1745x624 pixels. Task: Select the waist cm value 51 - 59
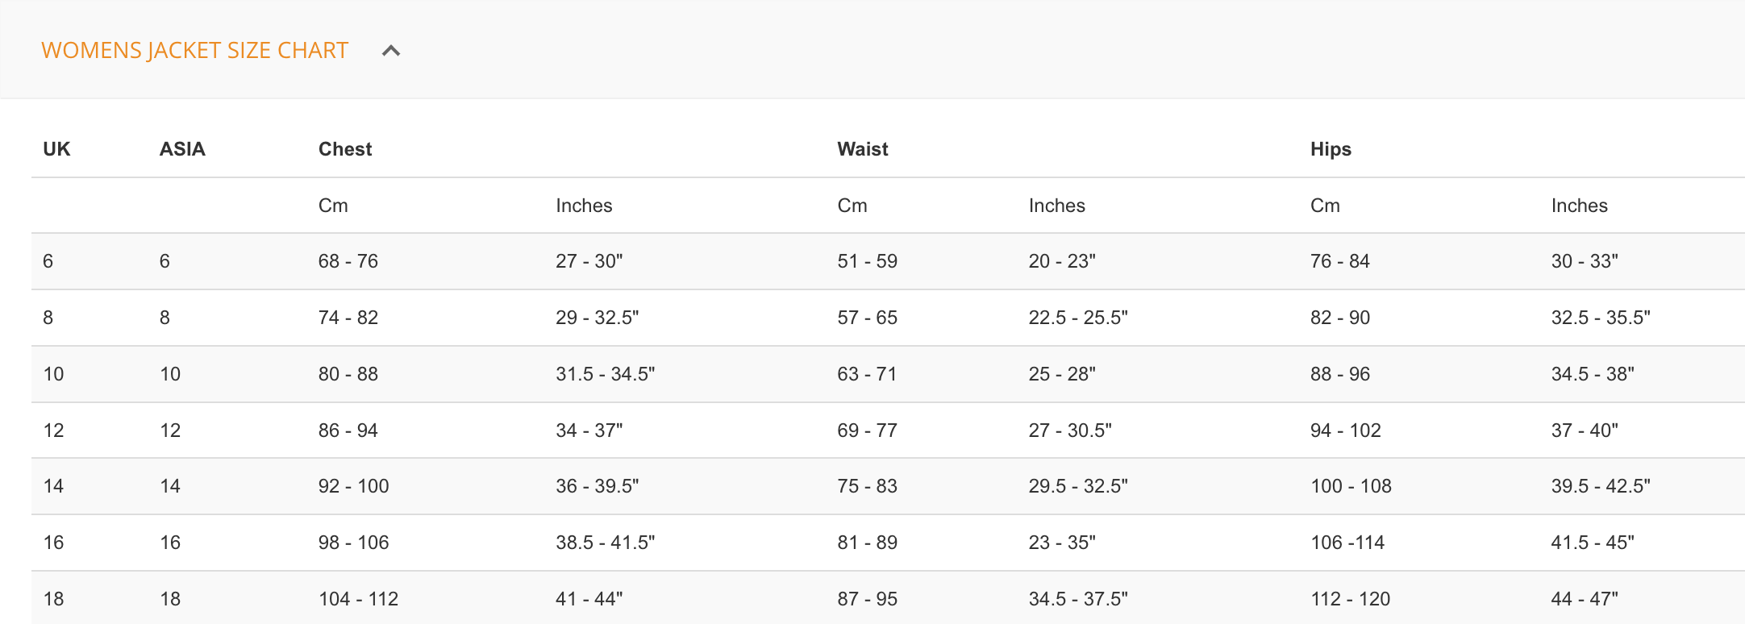(868, 261)
